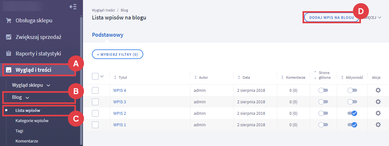Open the WPIS 4 entry link
Image resolution: width=389 pixels, height=146 pixels.
pos(120,91)
